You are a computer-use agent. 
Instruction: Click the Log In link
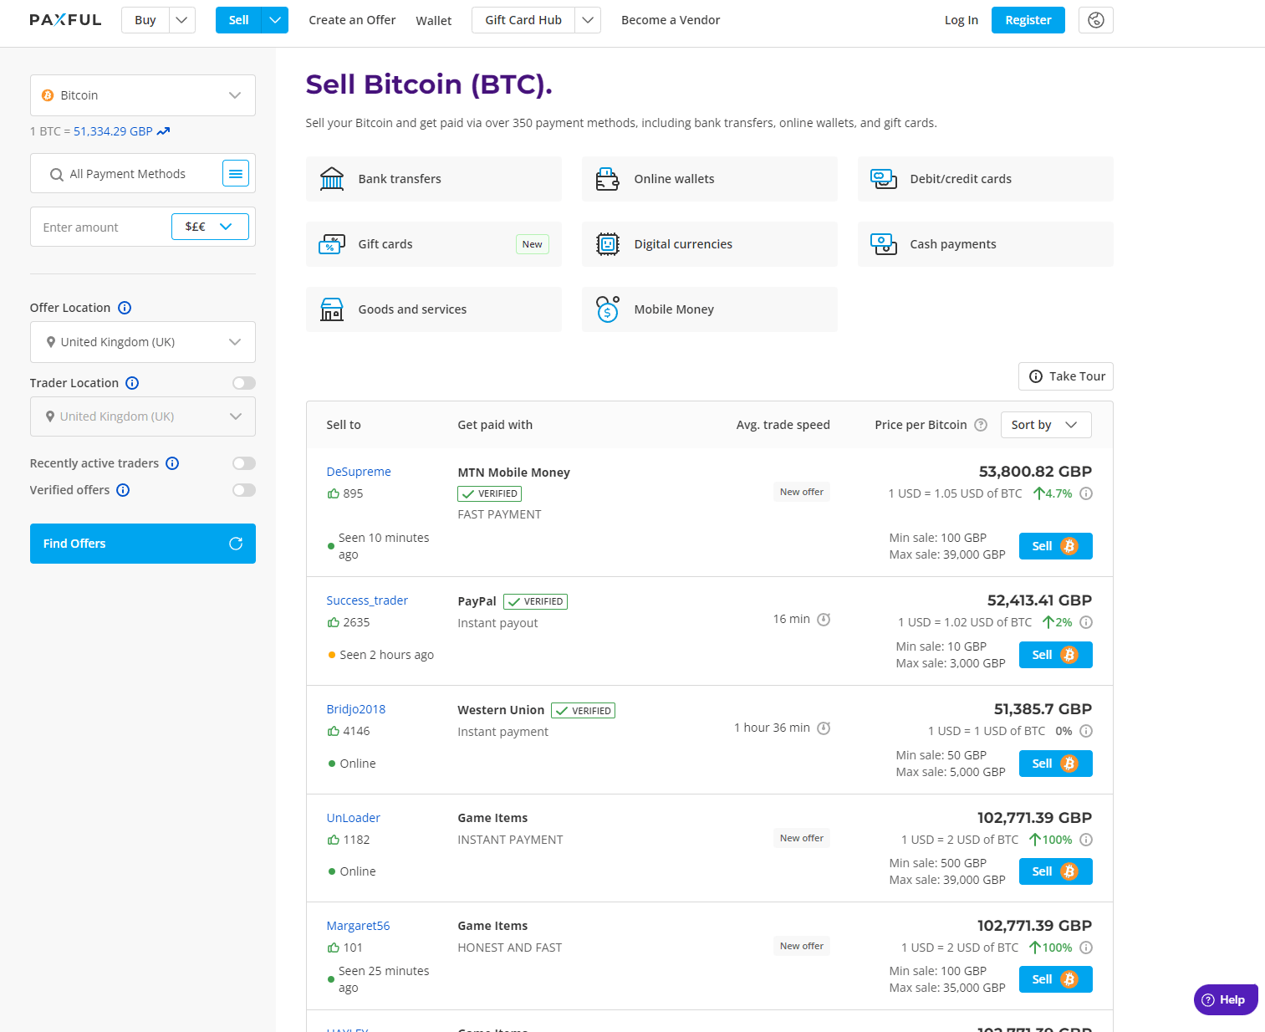[962, 20]
